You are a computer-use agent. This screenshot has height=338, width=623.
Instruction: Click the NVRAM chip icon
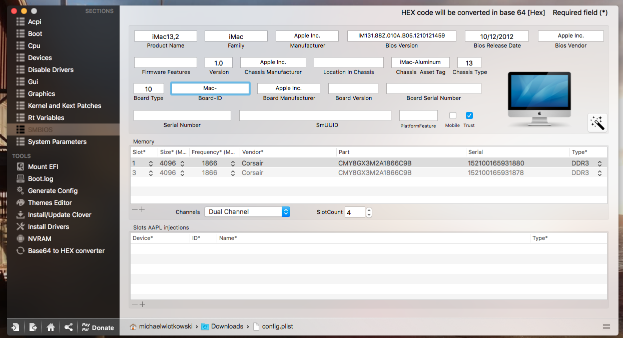(21, 238)
